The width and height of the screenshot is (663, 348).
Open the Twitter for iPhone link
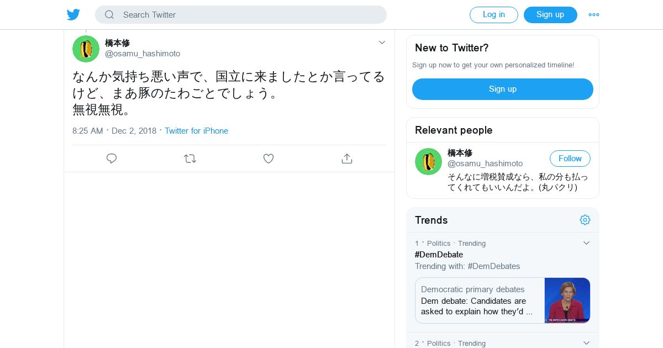pyautogui.click(x=196, y=131)
